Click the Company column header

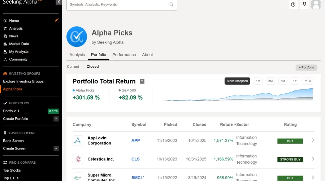coord(82,125)
